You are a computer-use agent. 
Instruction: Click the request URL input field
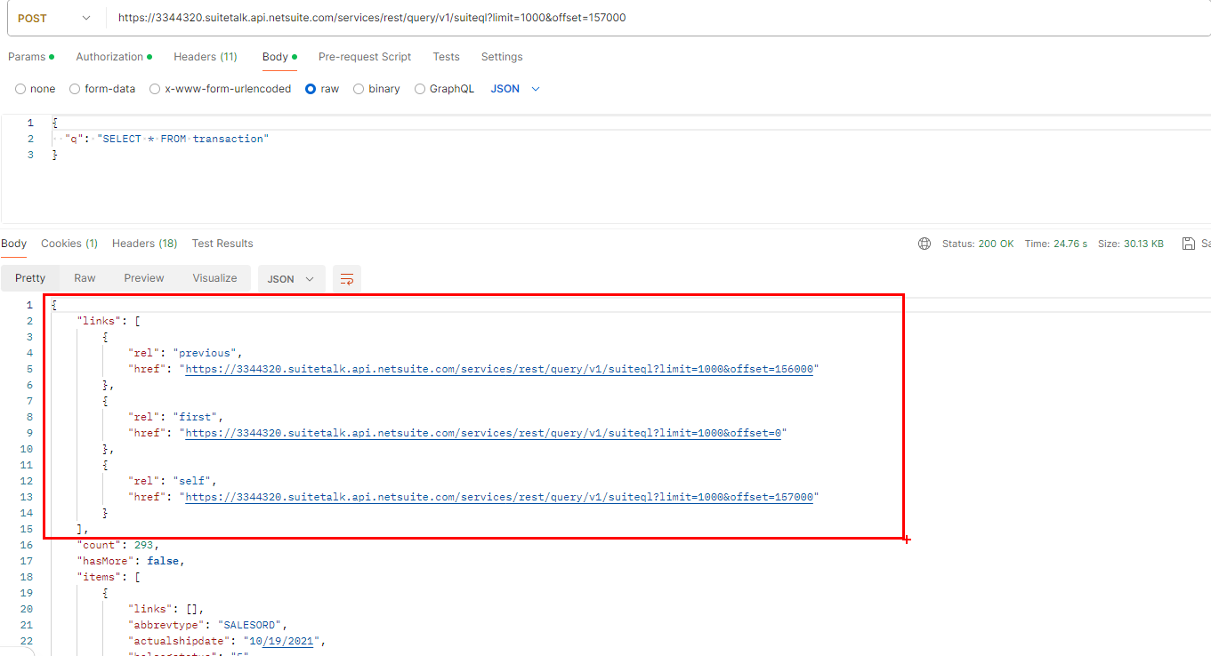tap(658, 18)
